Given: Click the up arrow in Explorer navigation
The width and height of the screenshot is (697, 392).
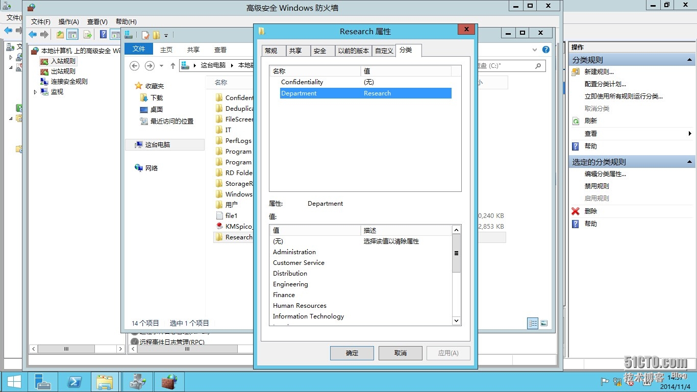Looking at the screenshot, I should 173,66.
